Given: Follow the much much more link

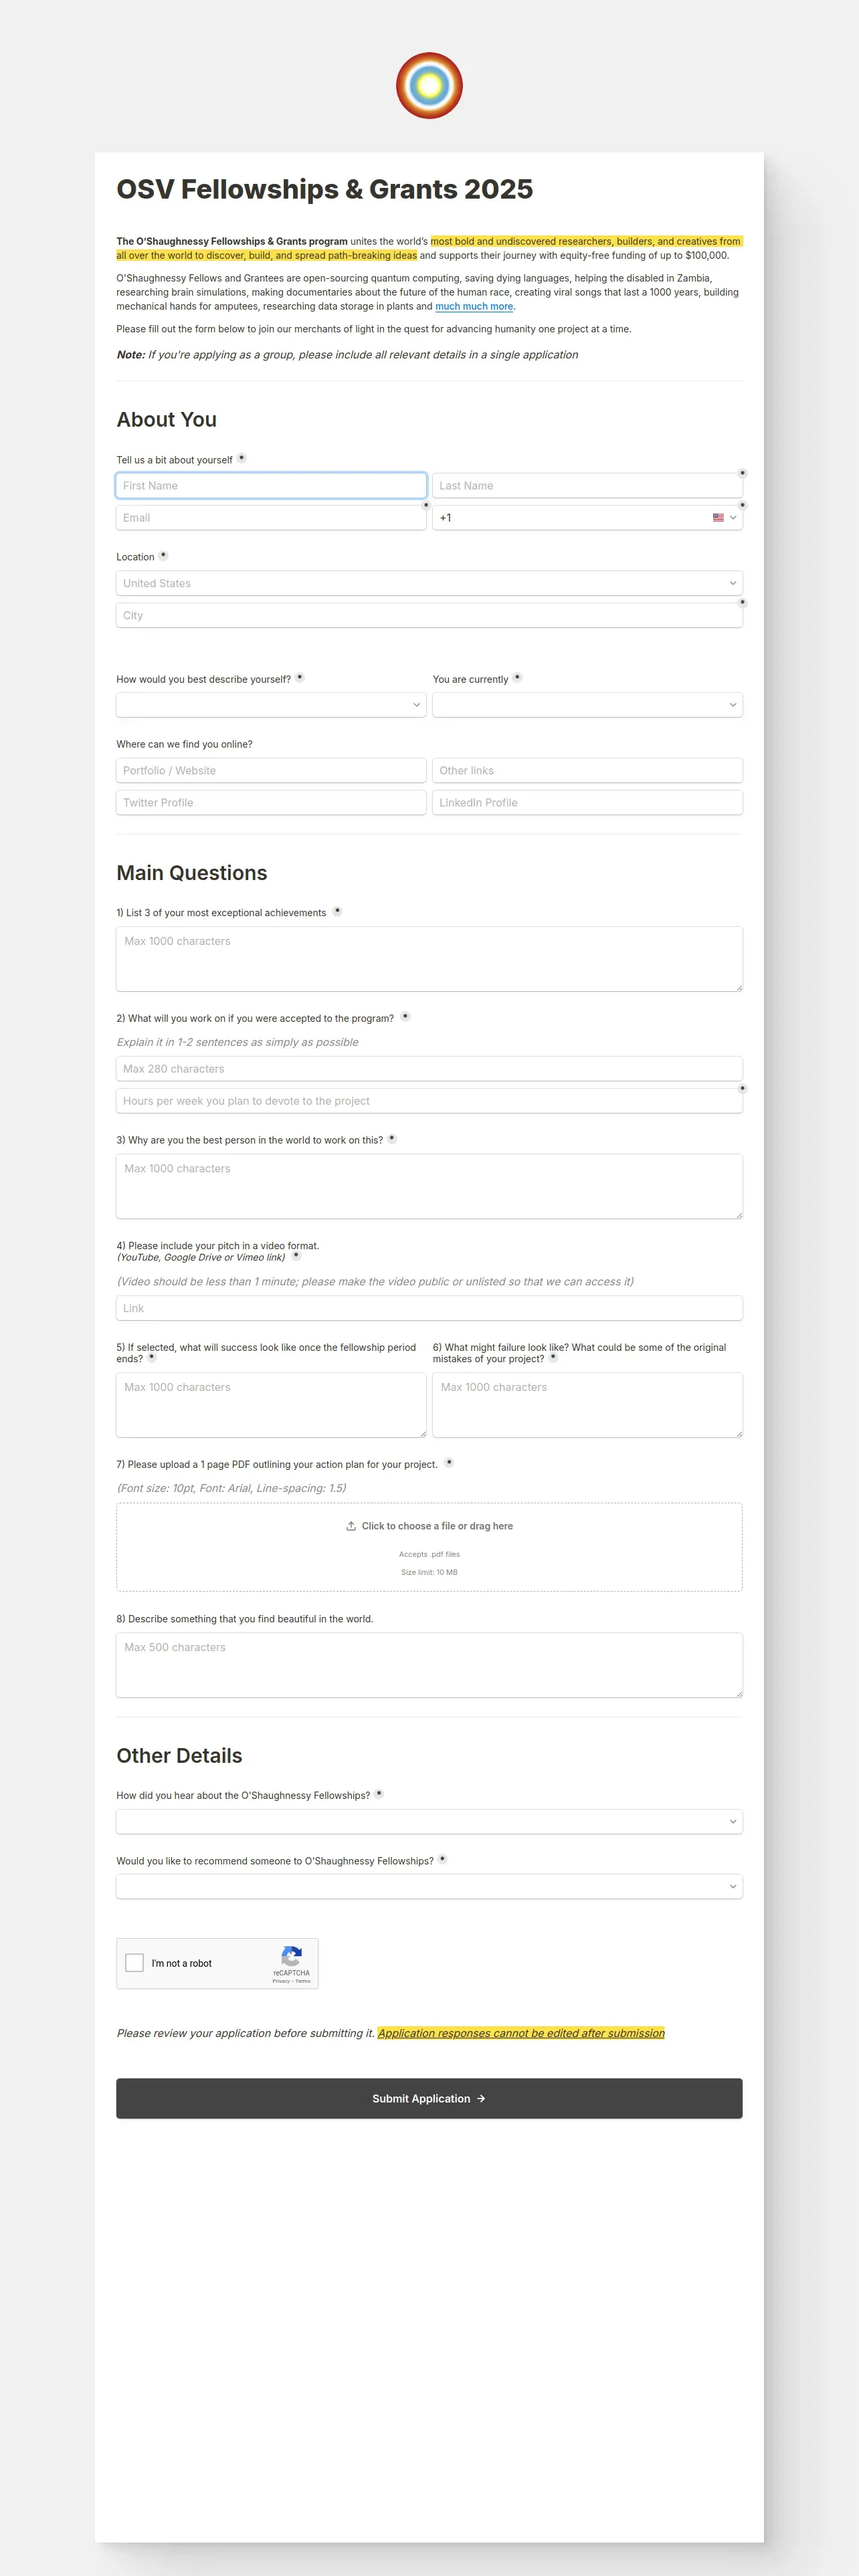Looking at the screenshot, I should tap(474, 307).
